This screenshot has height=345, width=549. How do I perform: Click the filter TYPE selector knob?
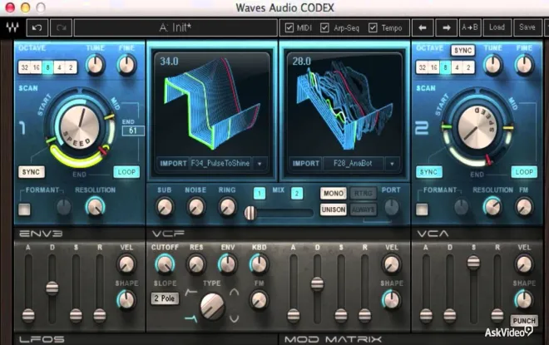point(212,307)
